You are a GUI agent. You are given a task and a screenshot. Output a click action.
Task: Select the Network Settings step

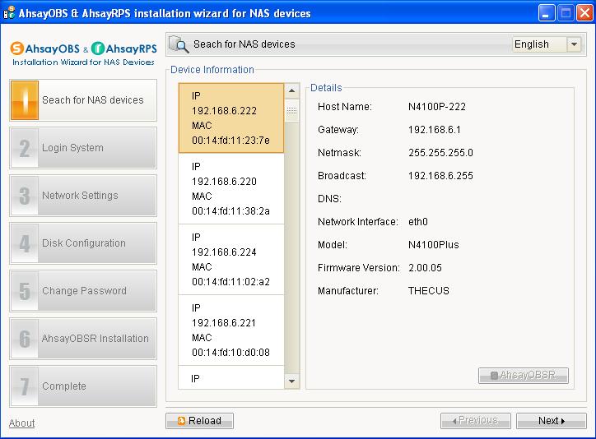[x=83, y=196]
